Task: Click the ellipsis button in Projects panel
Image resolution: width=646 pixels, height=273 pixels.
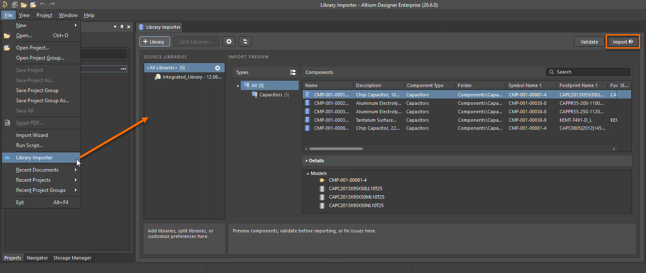Action: point(123,69)
